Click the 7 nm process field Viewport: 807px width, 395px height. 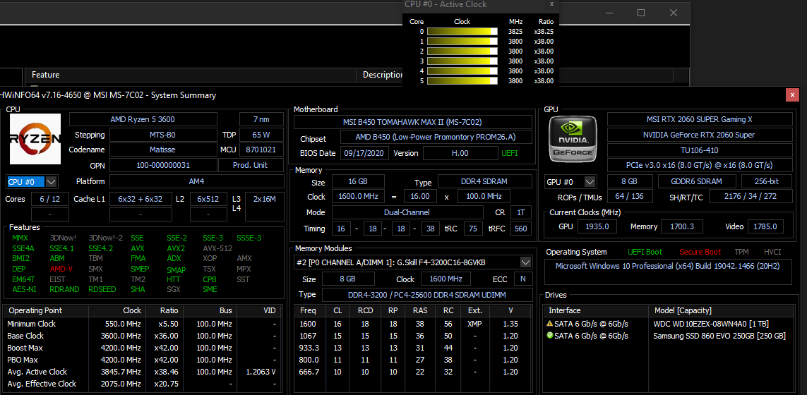(261, 119)
